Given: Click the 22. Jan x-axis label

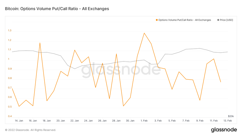Looking at the screenshot, I should [75, 121].
